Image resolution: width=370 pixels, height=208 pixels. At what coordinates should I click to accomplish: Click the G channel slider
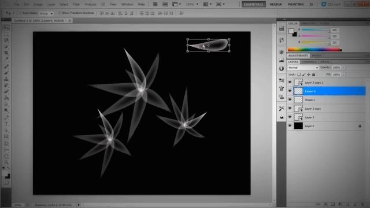coord(316,36)
